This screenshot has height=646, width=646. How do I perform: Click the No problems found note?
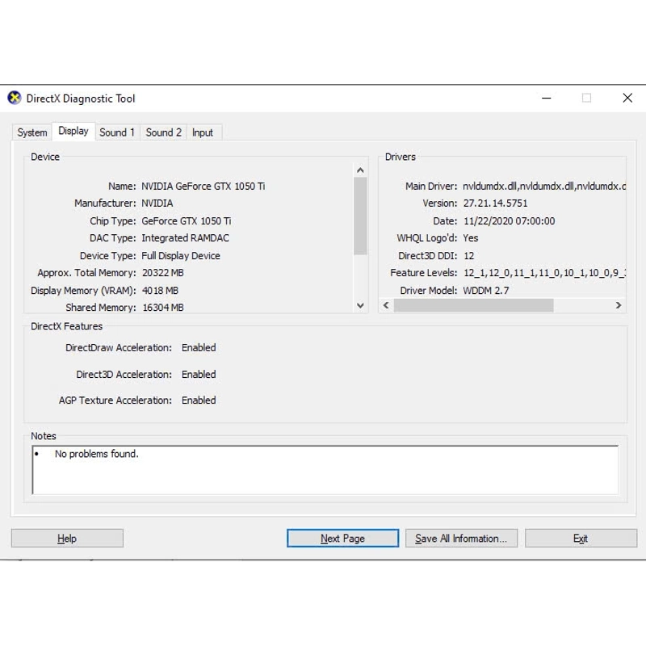pyautogui.click(x=97, y=454)
